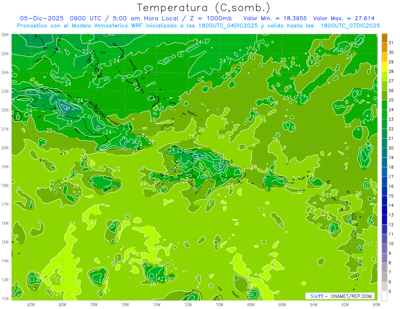Click the '19N' latitude axis label
Viewport: 400px width, 309px height.
pyautogui.click(x=5, y=167)
